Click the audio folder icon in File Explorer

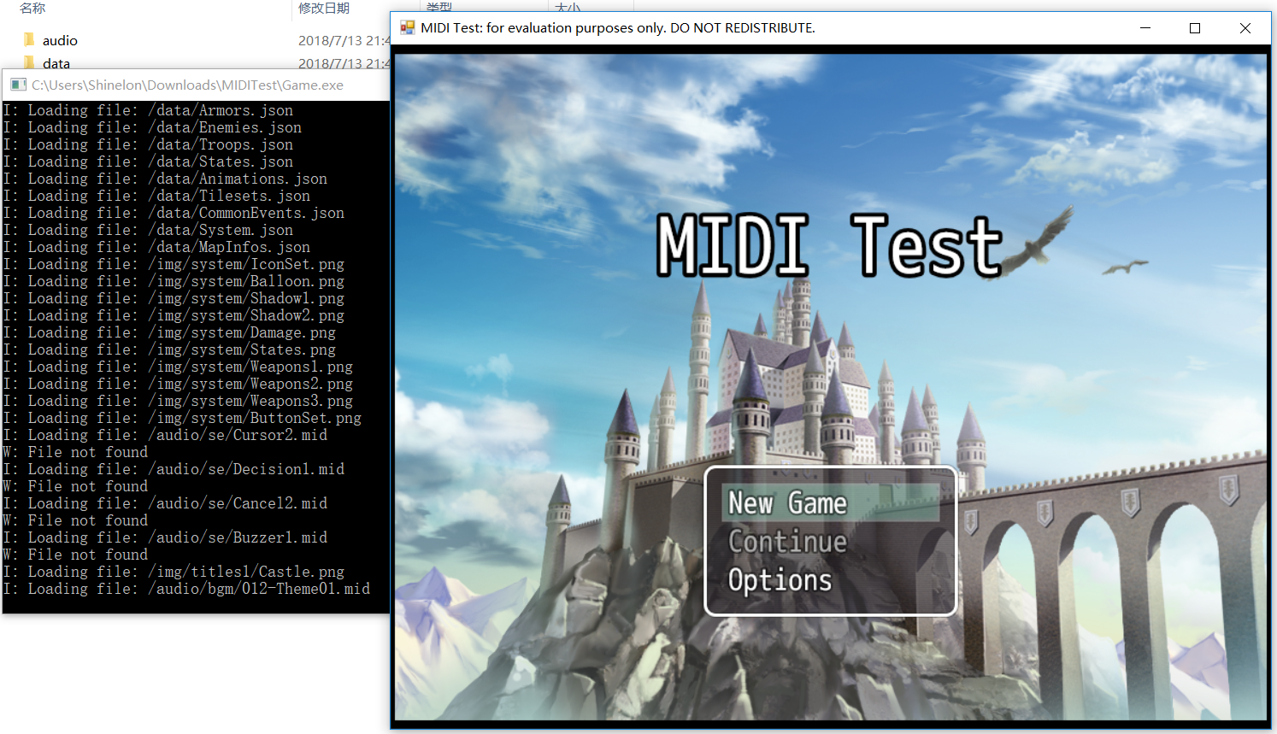[29, 40]
